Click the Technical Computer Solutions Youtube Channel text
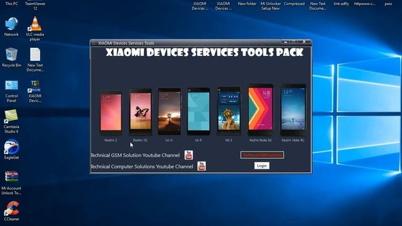Image resolution: width=402 pixels, height=226 pixels. click(x=142, y=166)
